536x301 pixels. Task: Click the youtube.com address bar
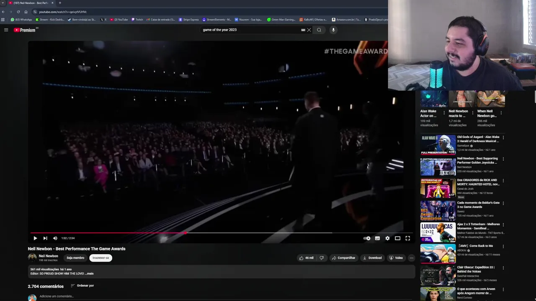(x=209, y=12)
